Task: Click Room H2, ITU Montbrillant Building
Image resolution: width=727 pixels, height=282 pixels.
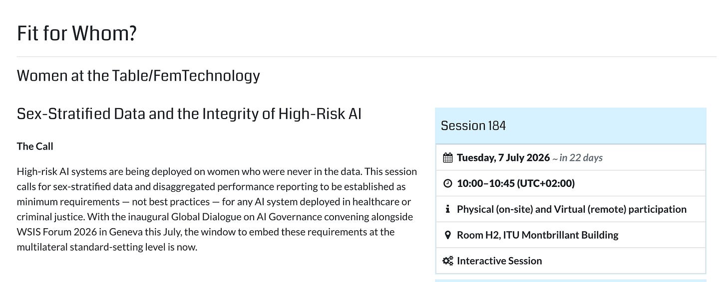Action: coord(537,235)
